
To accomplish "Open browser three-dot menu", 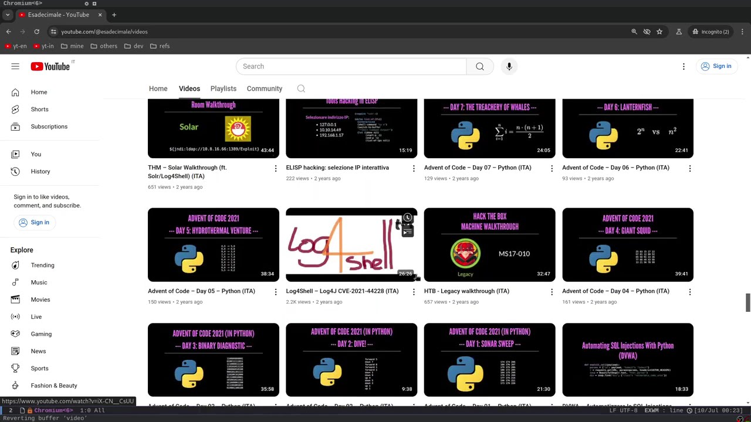I will click(742, 32).
